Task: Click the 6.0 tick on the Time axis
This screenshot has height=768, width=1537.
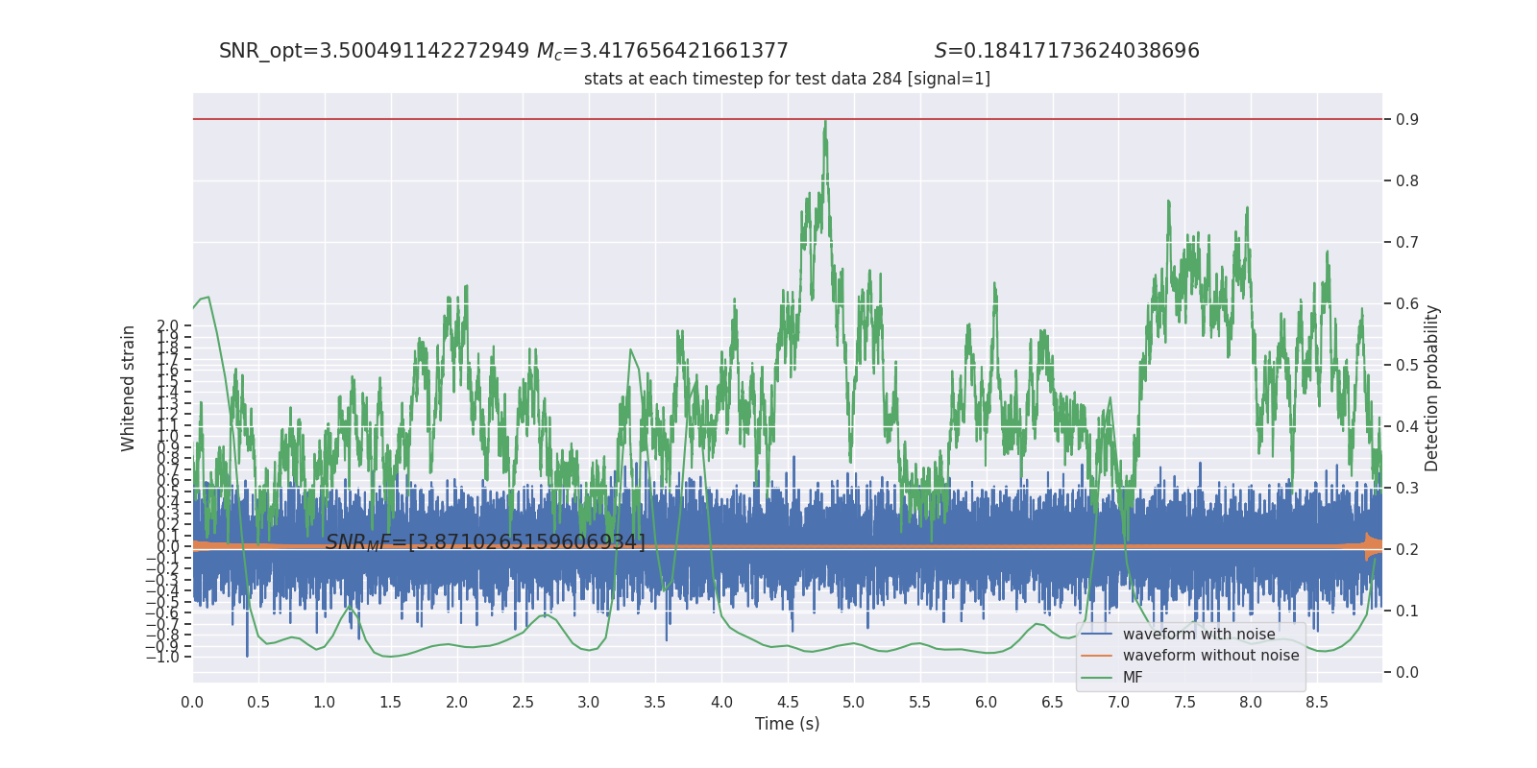Action: coord(987,703)
